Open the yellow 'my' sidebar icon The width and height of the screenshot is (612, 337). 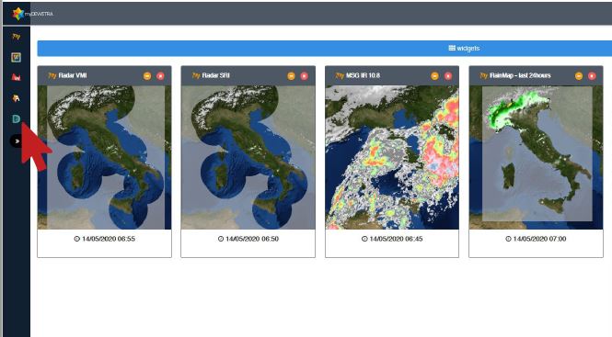[16, 37]
